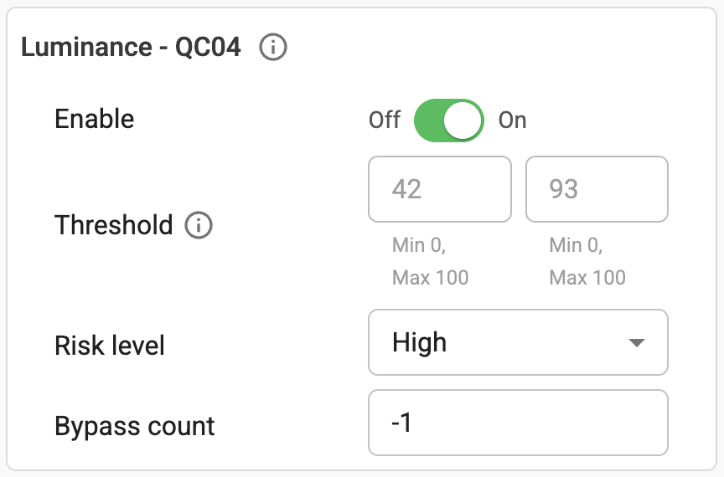Click the "Off" label beside the Enable switch
The height and width of the screenshot is (477, 724).
pos(385,120)
